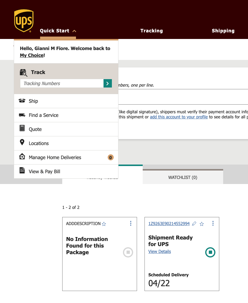Click the Manage Home Deliveries house icon
Viewport: 248px width, 303px height.
click(22, 156)
